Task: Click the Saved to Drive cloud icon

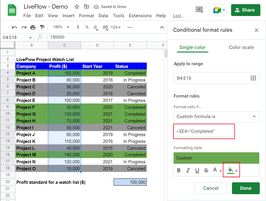Action: [x=96, y=7]
